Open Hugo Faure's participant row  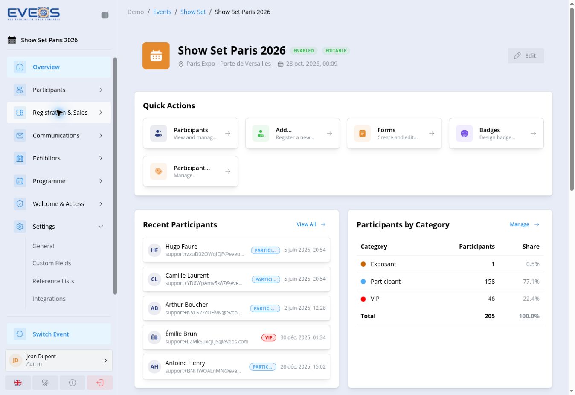[x=237, y=250]
